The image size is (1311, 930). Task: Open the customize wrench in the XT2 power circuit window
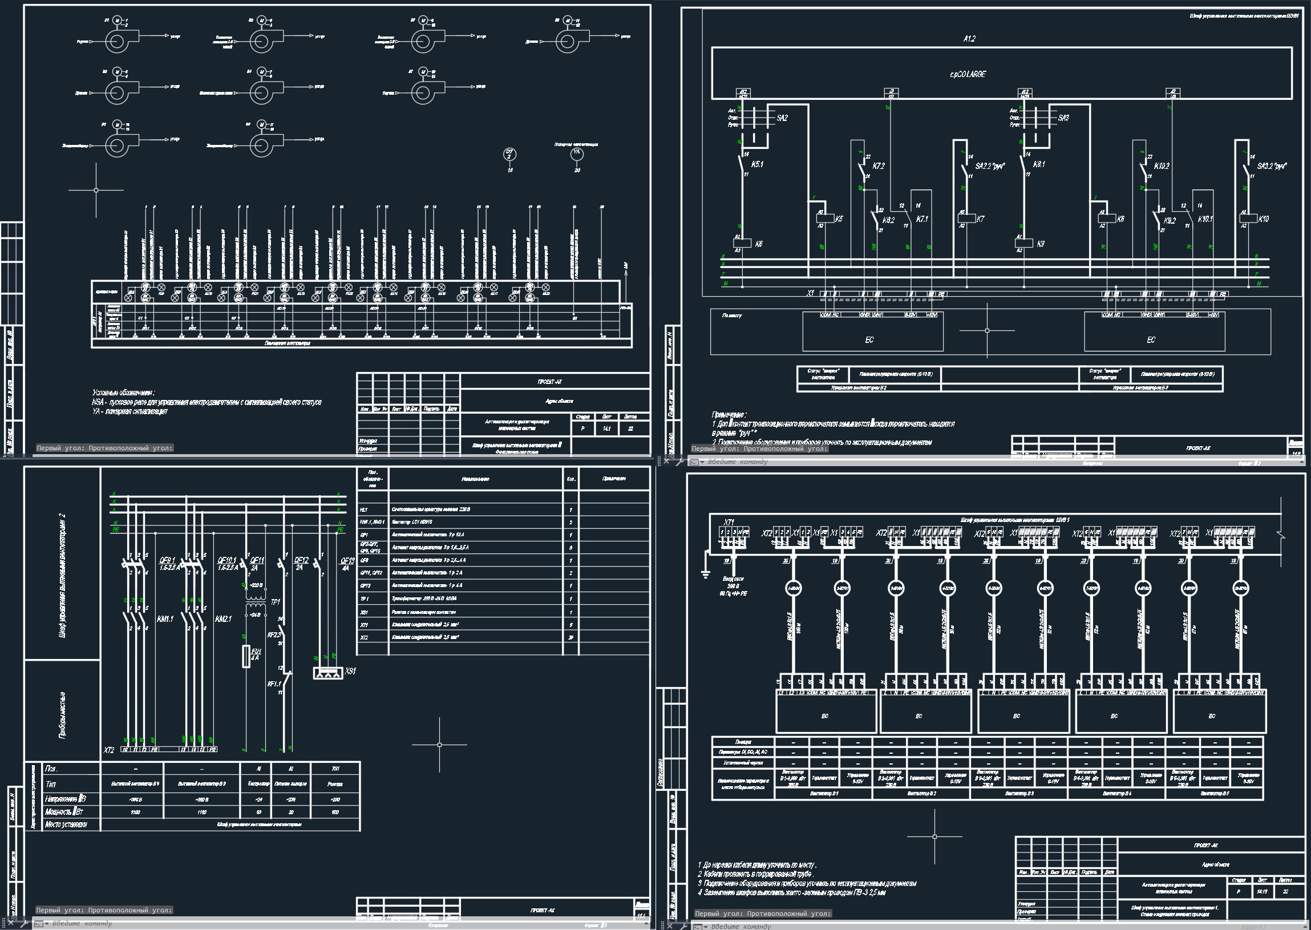point(24,923)
